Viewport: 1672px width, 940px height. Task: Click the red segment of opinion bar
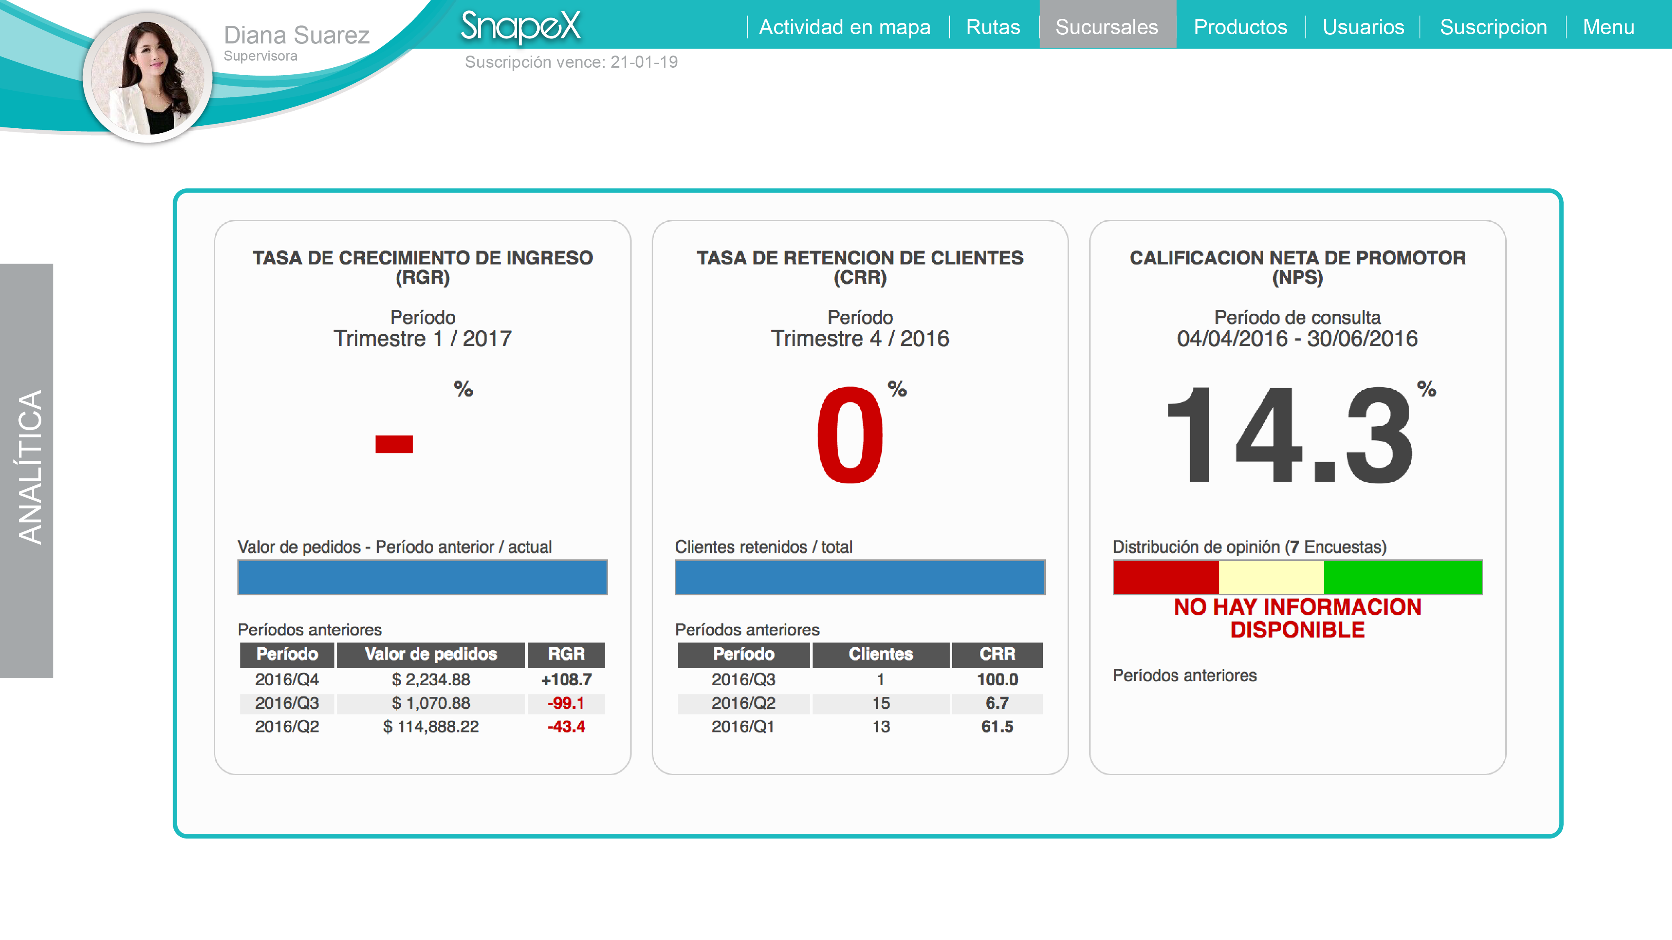click(x=1166, y=577)
